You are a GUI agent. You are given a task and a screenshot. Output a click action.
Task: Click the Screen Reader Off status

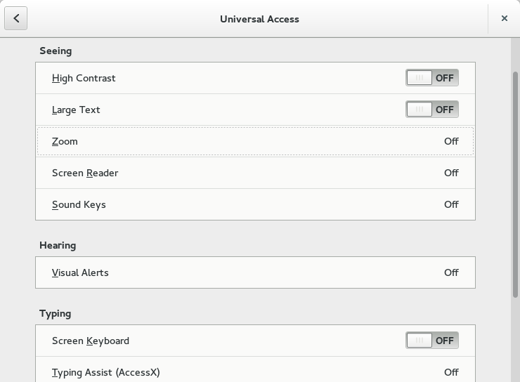tap(451, 173)
